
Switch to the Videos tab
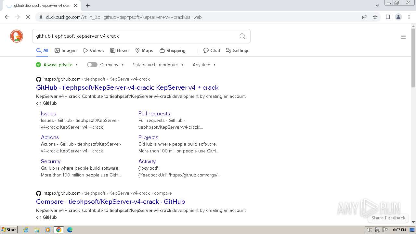pos(93,50)
